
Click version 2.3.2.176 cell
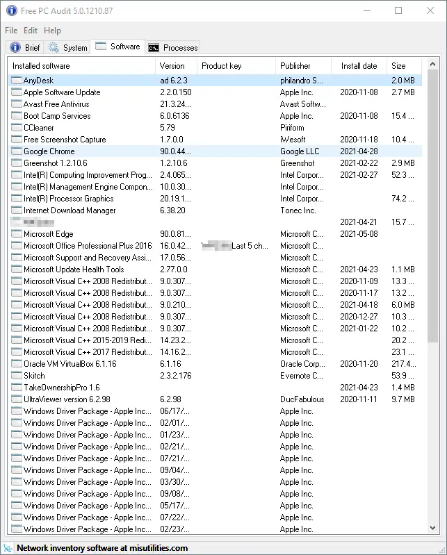coord(176,376)
